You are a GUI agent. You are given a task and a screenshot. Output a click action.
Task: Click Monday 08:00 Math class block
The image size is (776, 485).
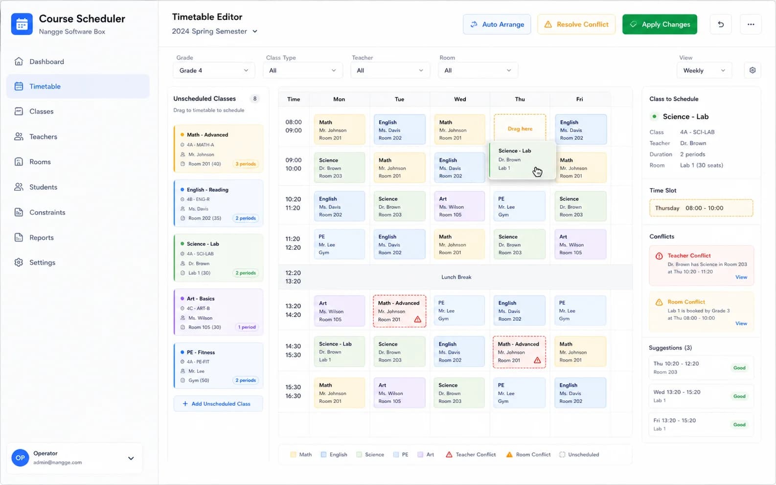coord(340,130)
